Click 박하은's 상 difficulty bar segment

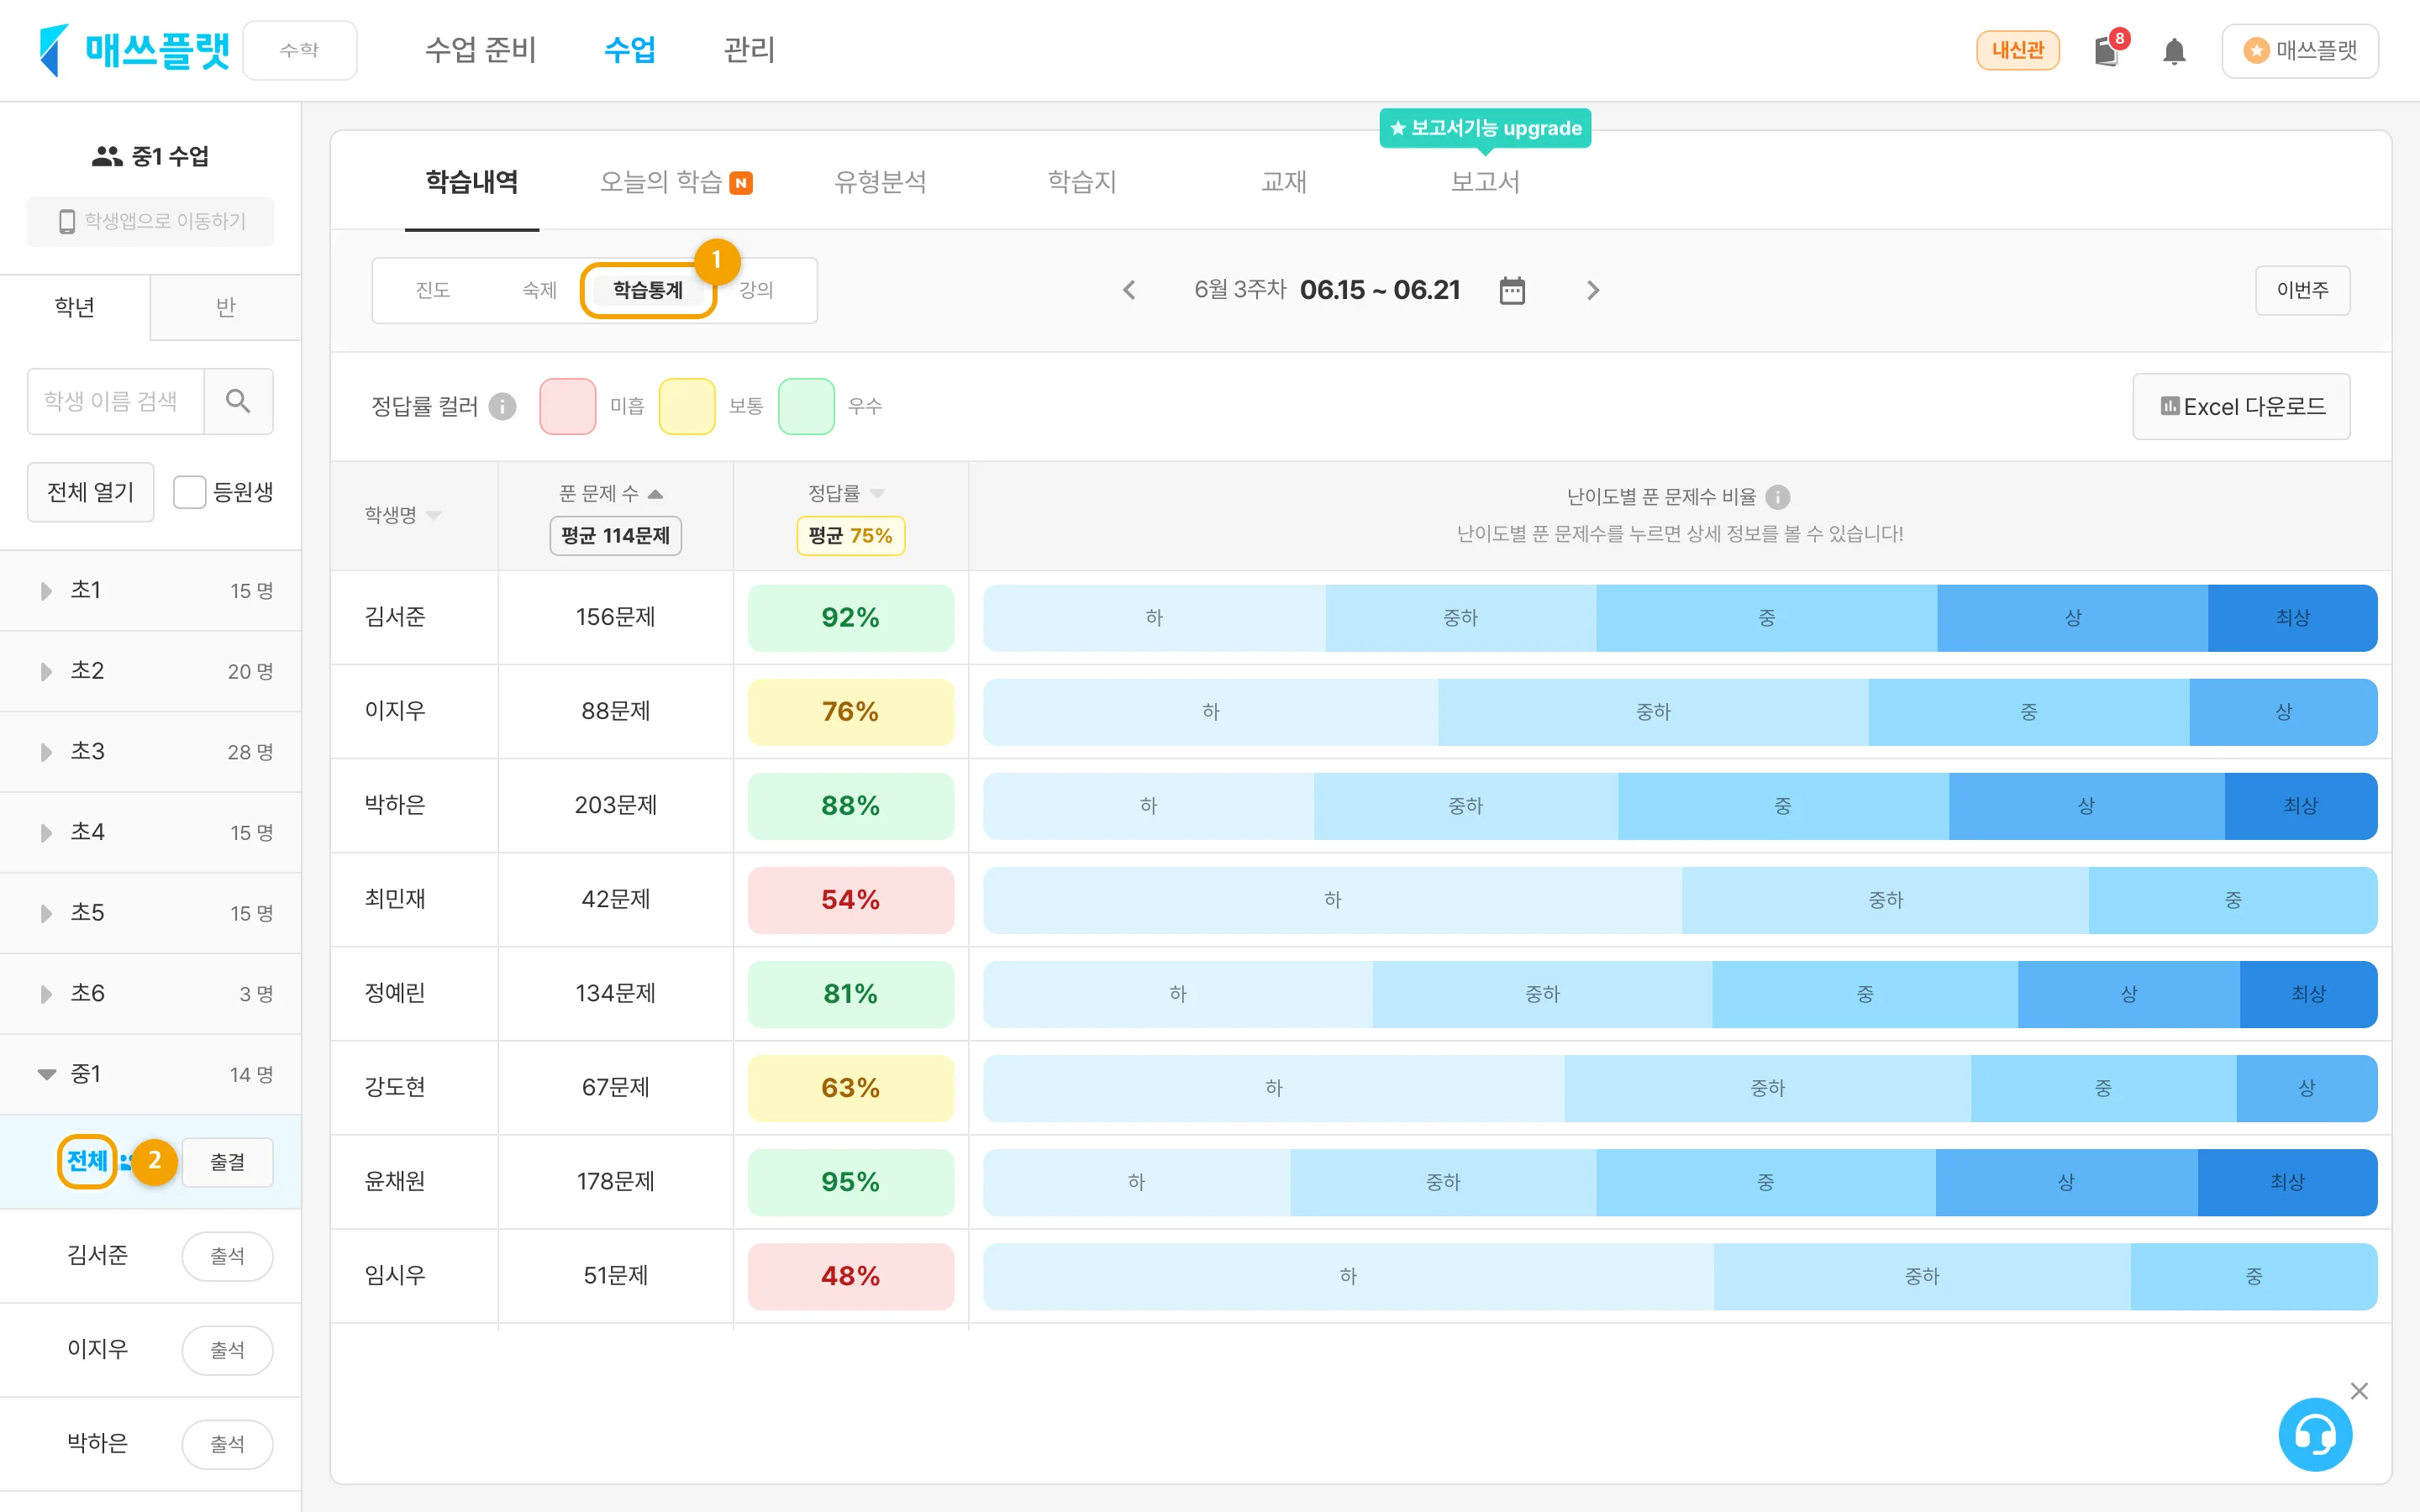(2087, 806)
